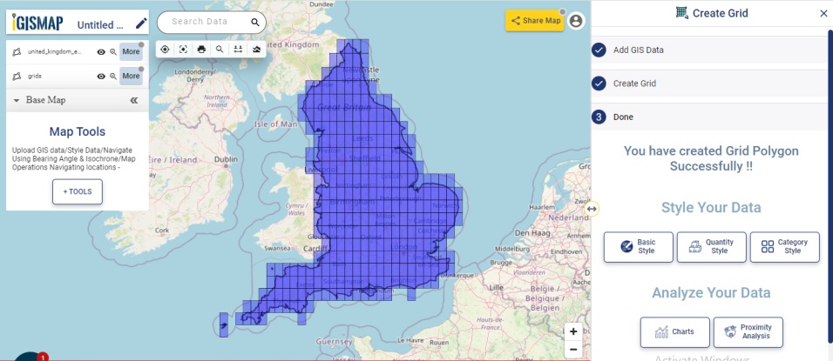This screenshot has height=361, width=833.
Task: Select the grids layer name
Action: (x=35, y=77)
